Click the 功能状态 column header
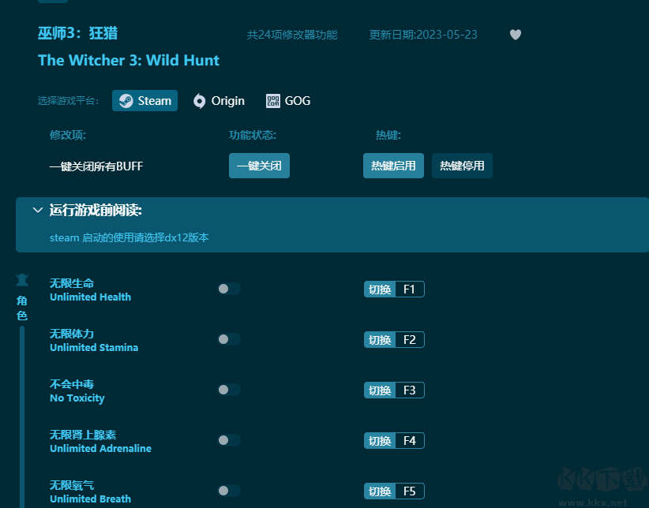The width and height of the screenshot is (649, 508). point(253,135)
